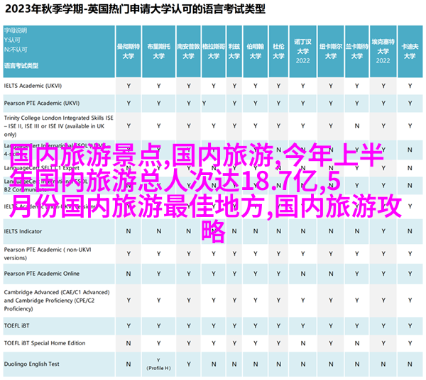The height and width of the screenshot is (380, 426).
Task: Select the 南安普敦大学 column header
Action: point(189,51)
